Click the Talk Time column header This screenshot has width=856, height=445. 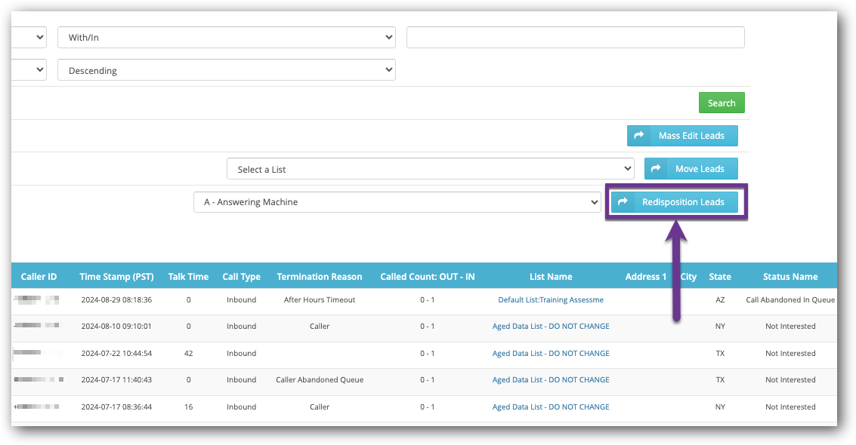[188, 277]
